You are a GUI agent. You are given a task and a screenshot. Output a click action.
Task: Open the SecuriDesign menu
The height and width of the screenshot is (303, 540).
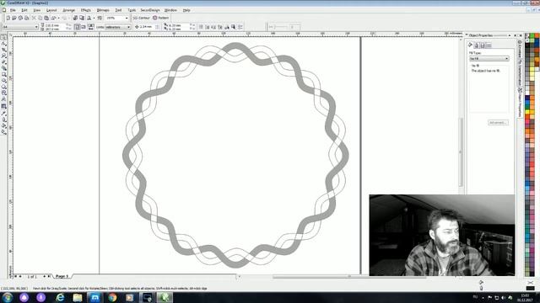click(150, 10)
